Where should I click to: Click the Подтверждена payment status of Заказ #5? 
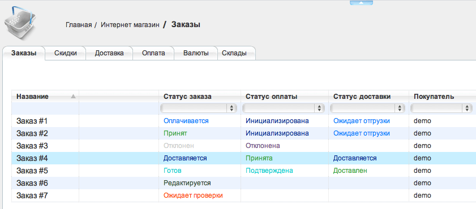(x=269, y=171)
